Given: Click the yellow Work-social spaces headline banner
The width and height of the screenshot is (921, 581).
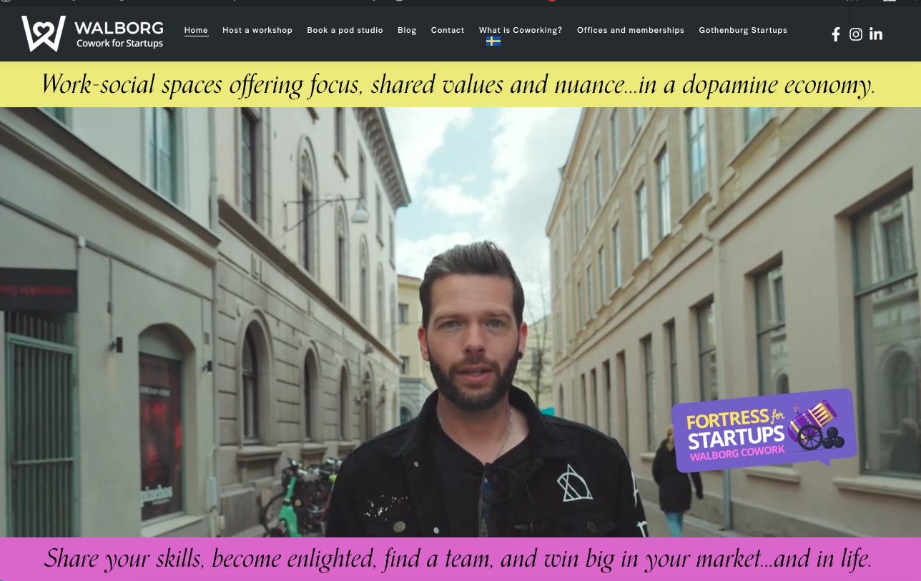Looking at the screenshot, I should point(458,84).
